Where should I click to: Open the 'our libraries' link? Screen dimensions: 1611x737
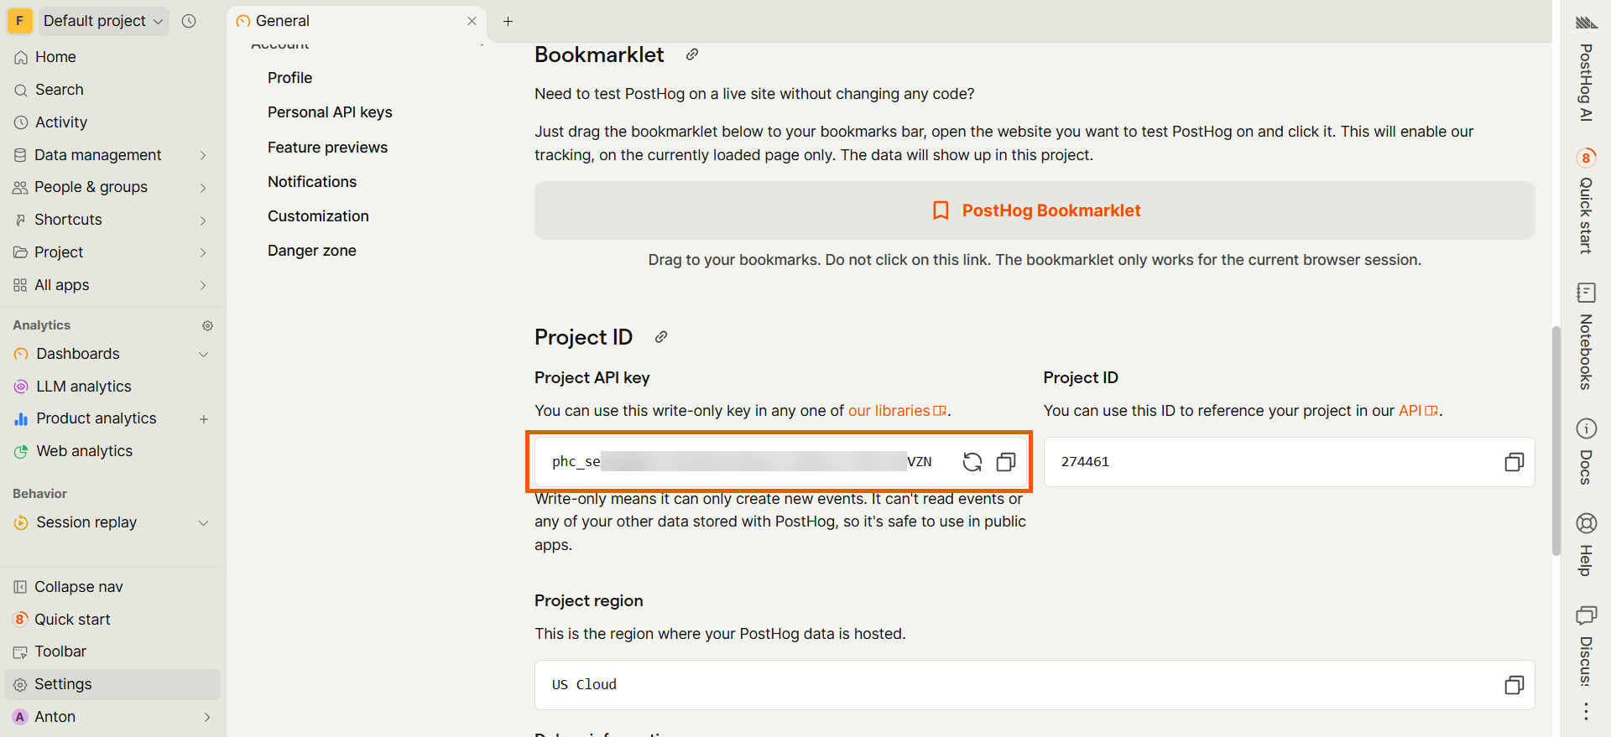pos(897,411)
